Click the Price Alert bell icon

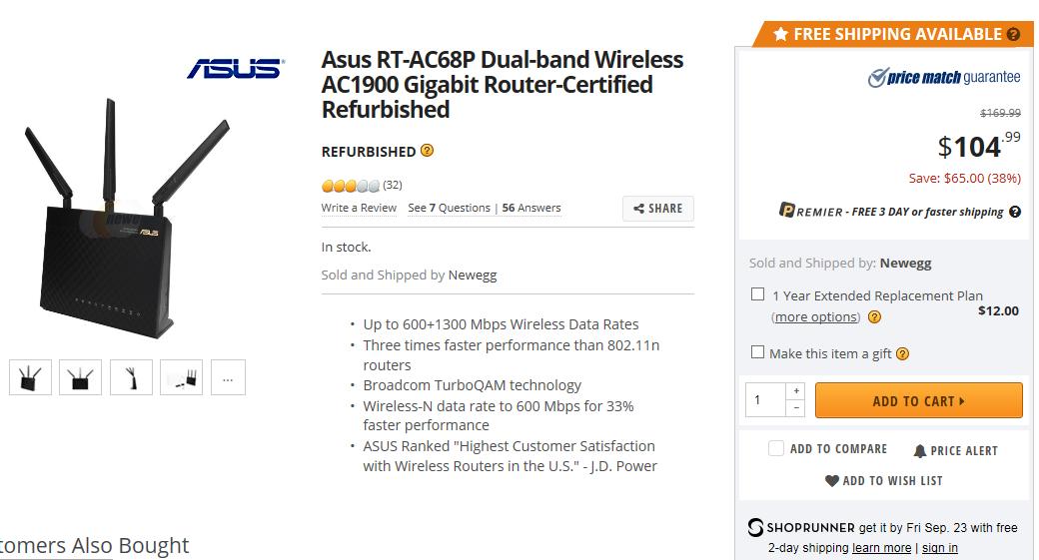920,451
